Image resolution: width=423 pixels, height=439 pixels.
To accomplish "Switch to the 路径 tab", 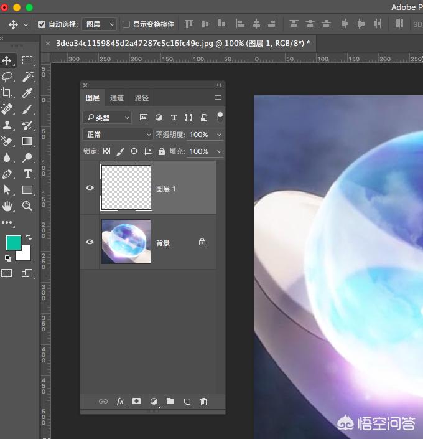I will [x=142, y=98].
